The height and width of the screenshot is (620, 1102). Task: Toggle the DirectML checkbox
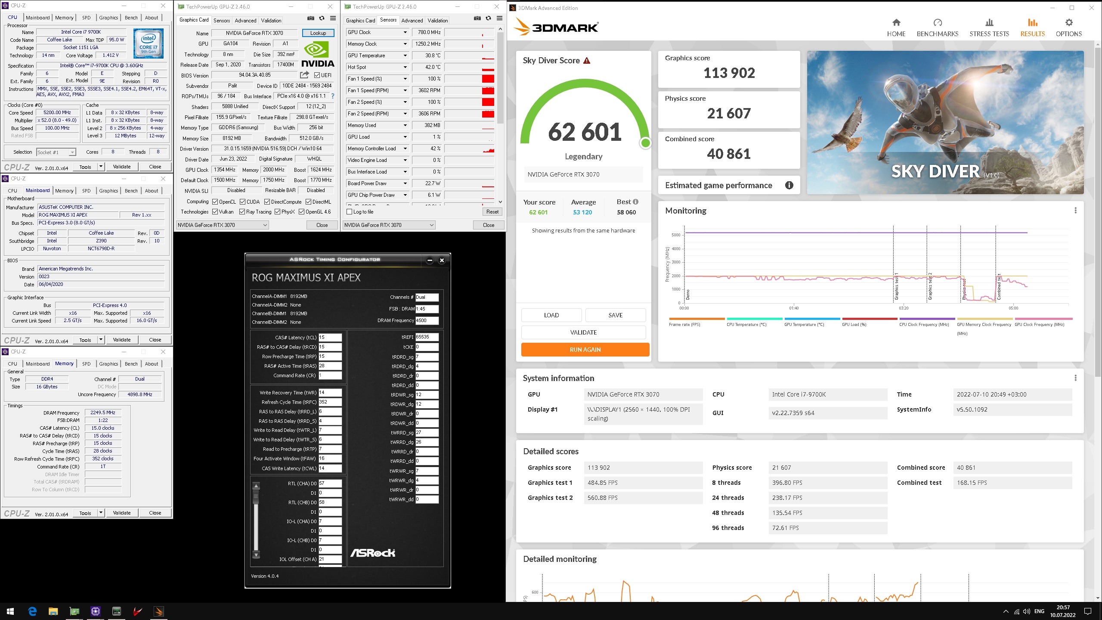coord(309,201)
